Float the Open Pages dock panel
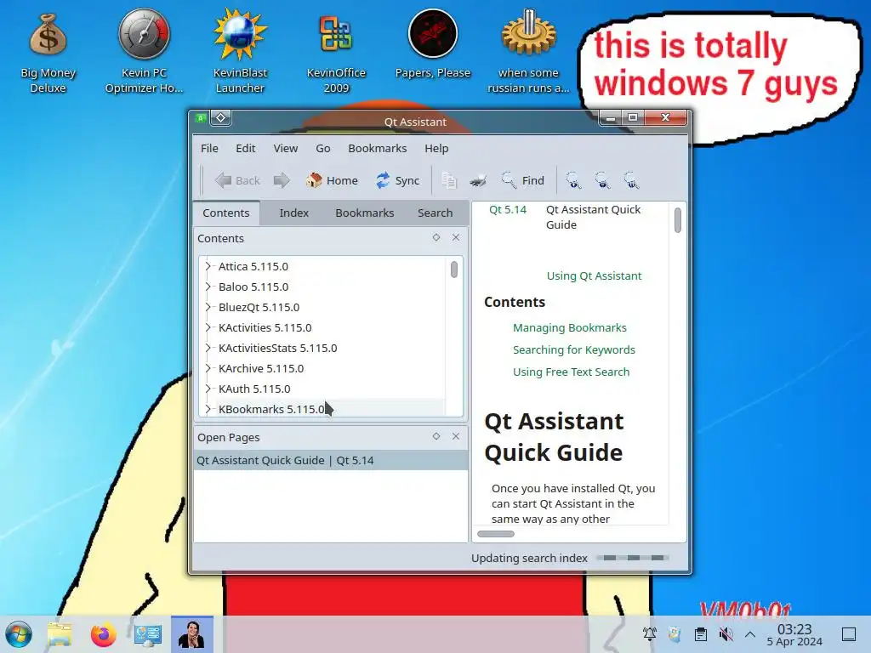Image resolution: width=871 pixels, height=653 pixels. pyautogui.click(x=436, y=436)
